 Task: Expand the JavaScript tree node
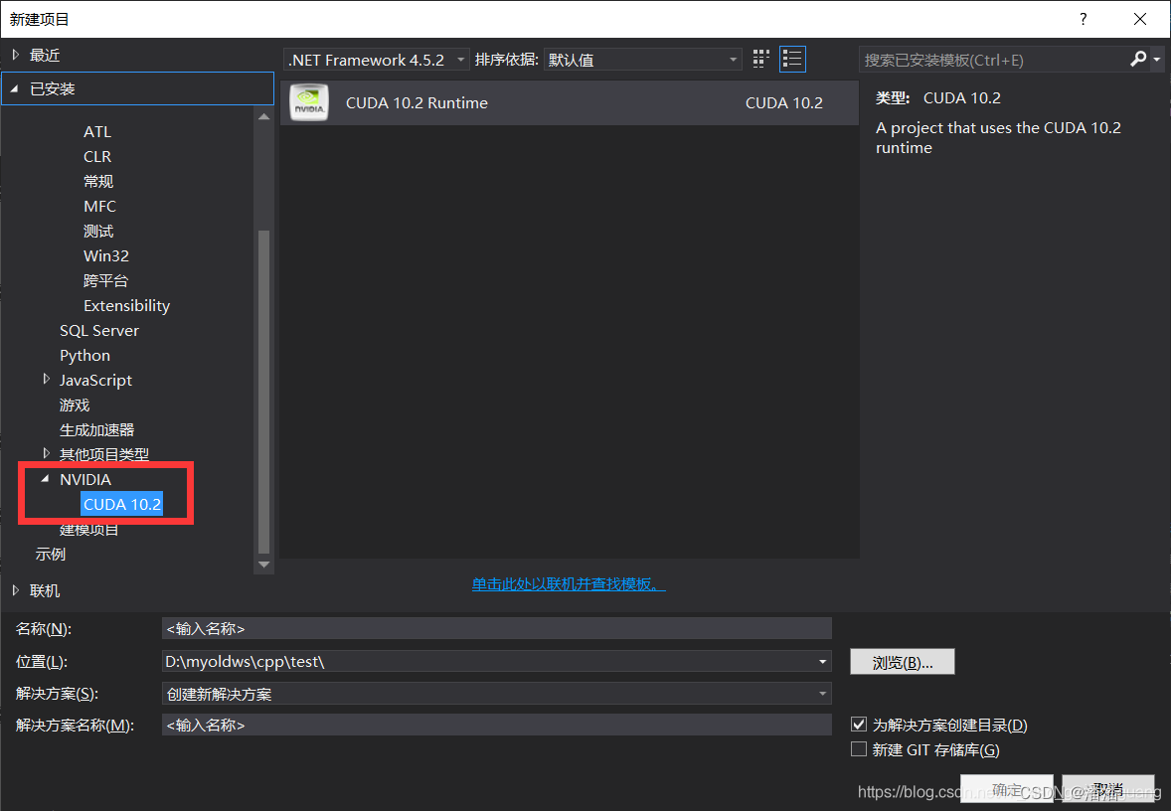47,380
